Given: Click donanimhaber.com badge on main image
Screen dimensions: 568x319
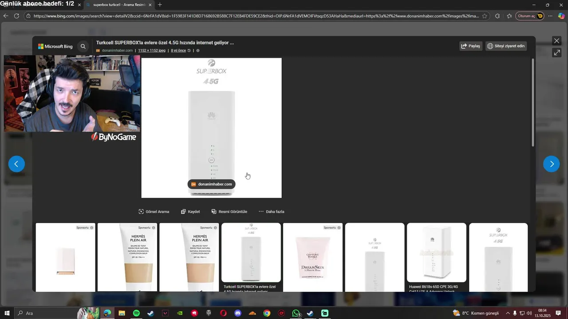Looking at the screenshot, I should point(211,184).
